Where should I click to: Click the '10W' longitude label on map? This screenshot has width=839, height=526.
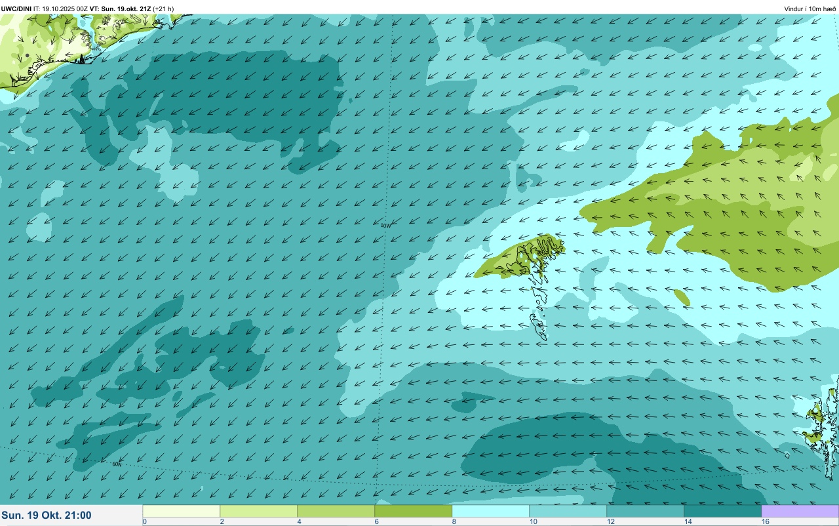386,226
